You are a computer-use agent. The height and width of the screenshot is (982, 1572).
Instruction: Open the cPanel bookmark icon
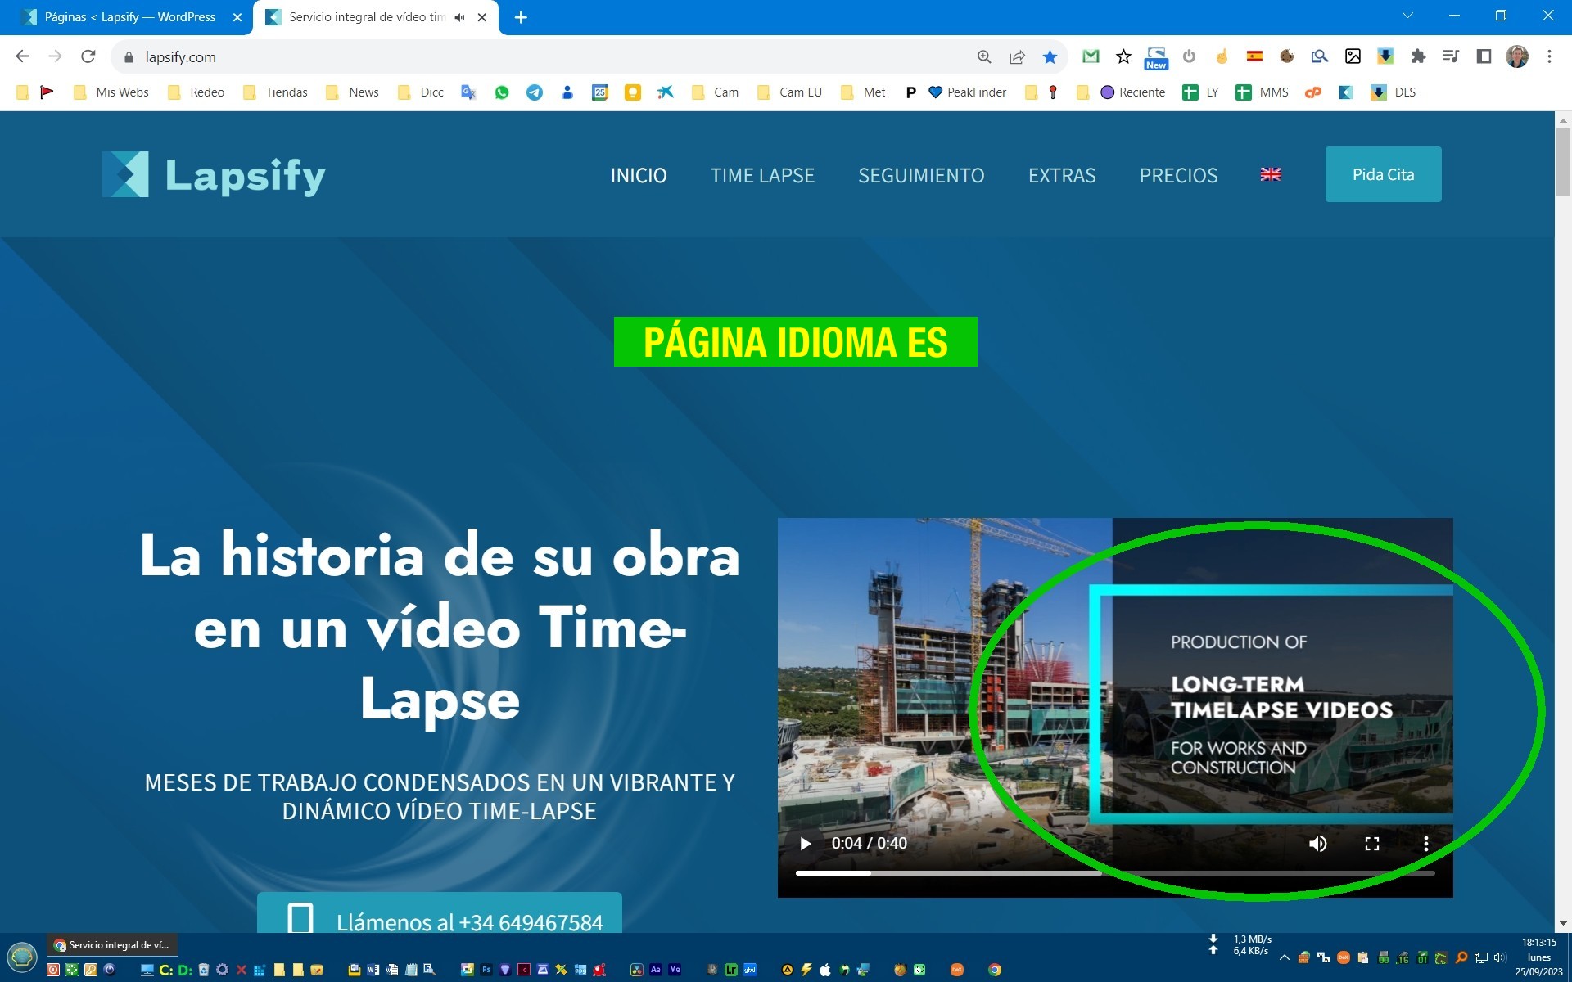point(1313,92)
